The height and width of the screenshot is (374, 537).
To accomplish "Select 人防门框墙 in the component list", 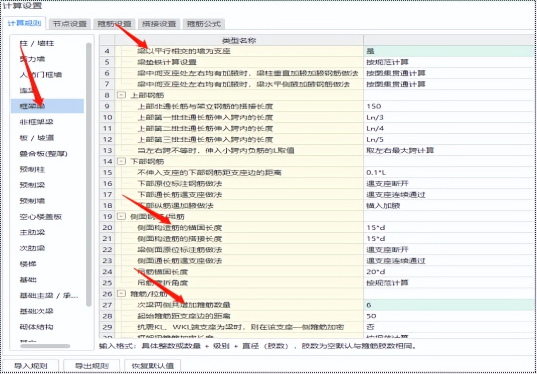I will [40, 75].
